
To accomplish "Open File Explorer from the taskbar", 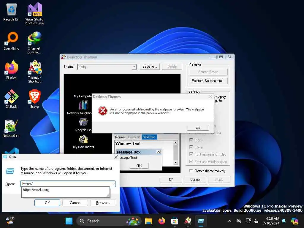I will click(x=149, y=221).
